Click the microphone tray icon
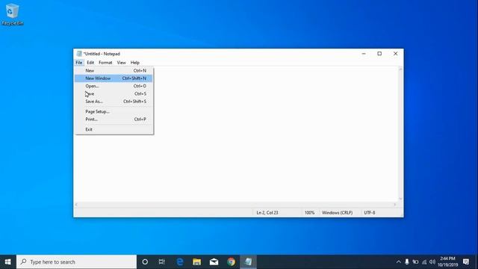This screenshot has height=269, width=478. 407,262
